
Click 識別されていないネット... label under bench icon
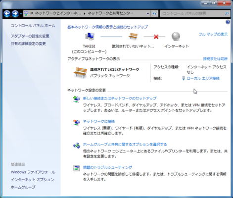[133, 46]
